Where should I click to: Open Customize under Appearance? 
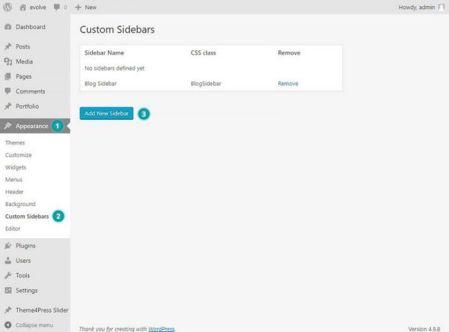18,155
